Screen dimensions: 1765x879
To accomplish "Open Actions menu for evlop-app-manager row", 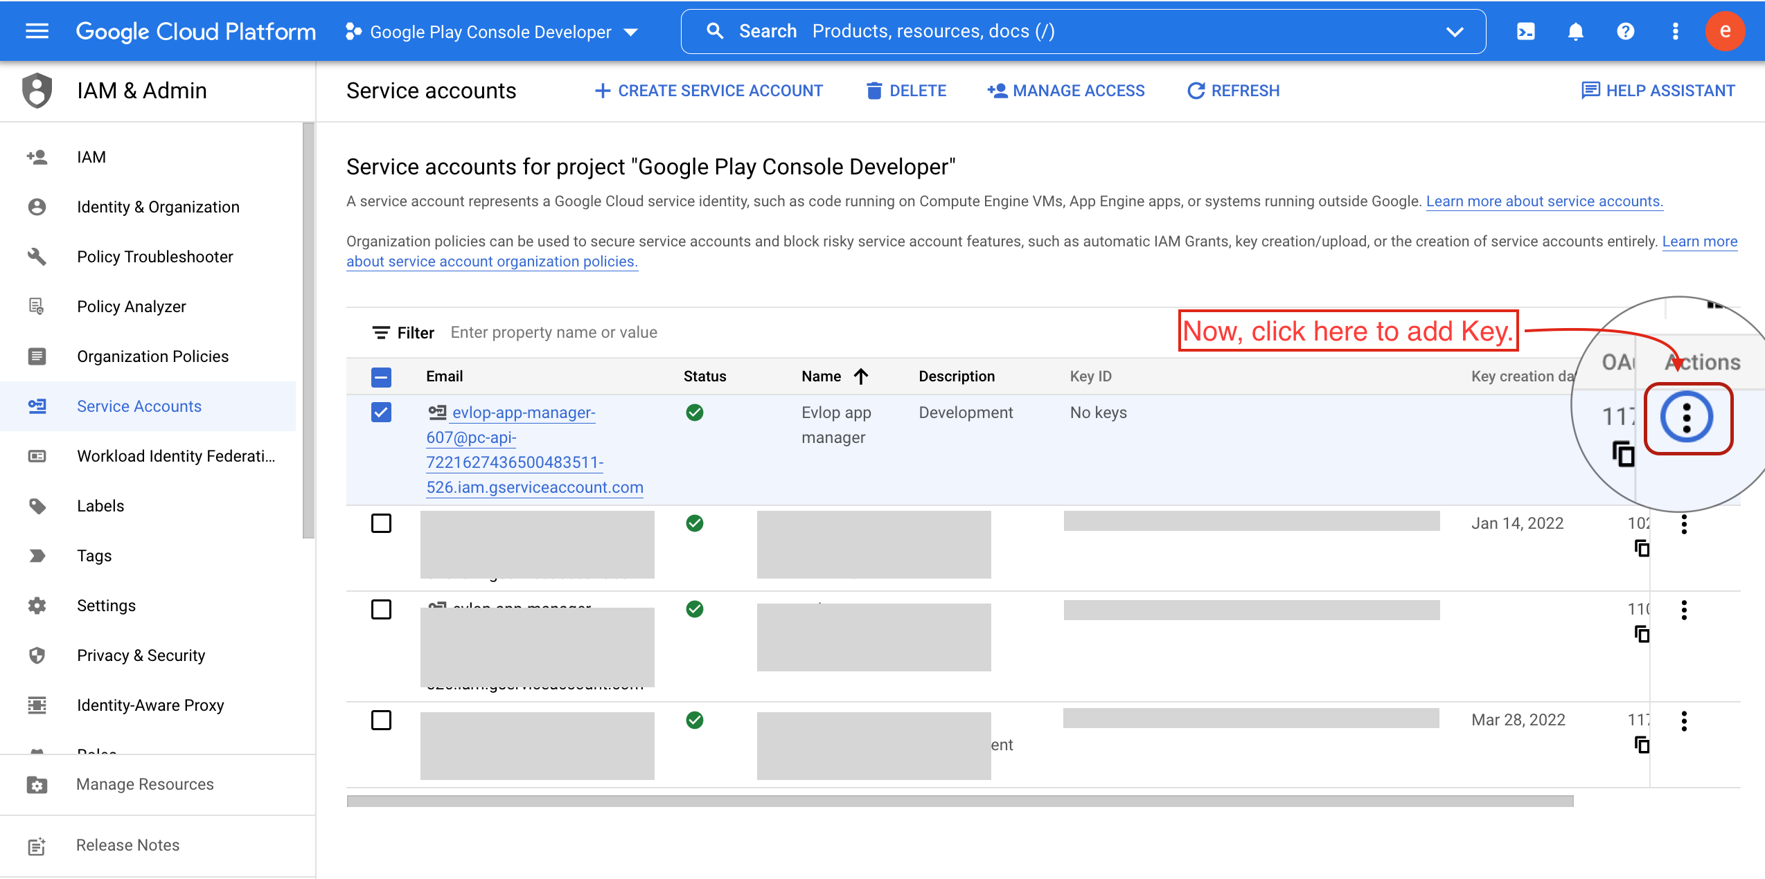I will (1687, 417).
